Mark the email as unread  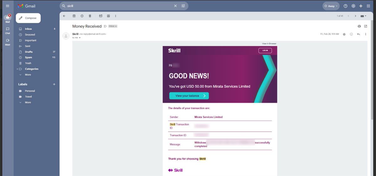tap(101, 16)
